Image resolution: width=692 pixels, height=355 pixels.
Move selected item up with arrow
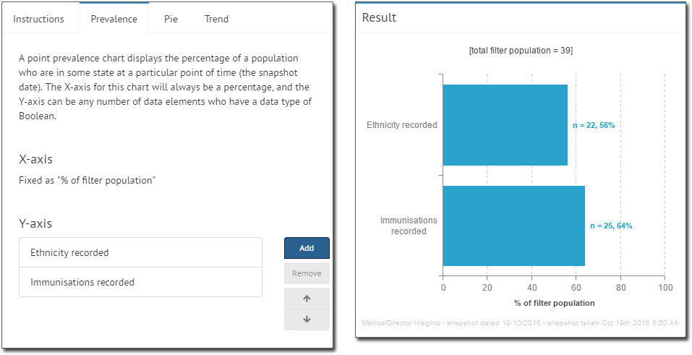coord(307,299)
